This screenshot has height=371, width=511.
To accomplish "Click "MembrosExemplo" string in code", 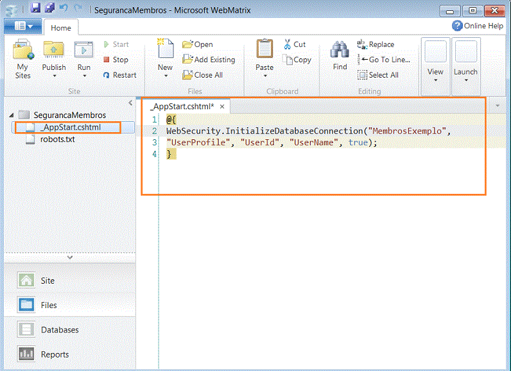I will coord(407,131).
